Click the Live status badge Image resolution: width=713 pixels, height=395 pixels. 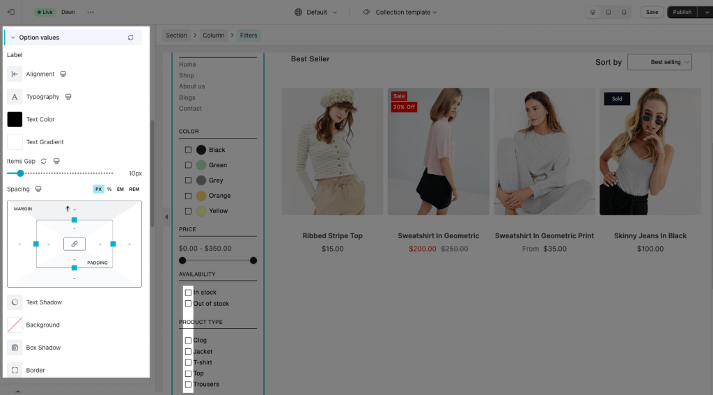(x=45, y=13)
